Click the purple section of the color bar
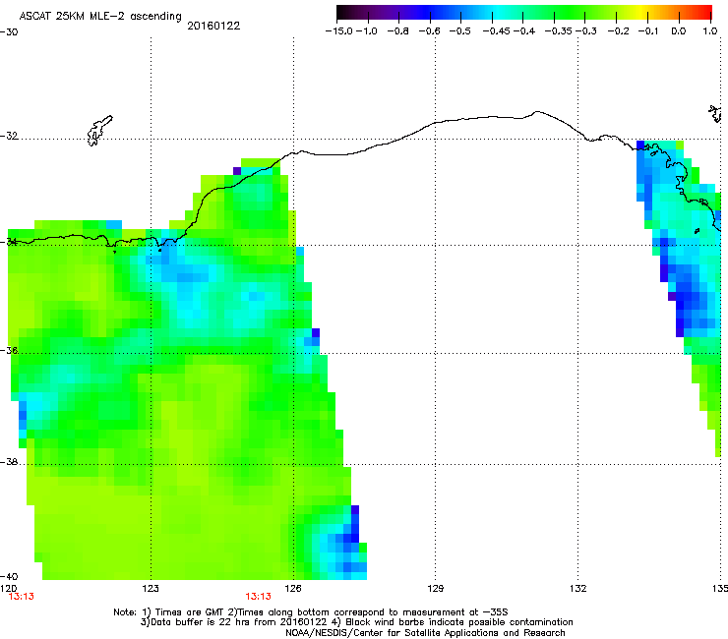Image resolution: width=728 pixels, height=639 pixels. pyautogui.click(x=394, y=13)
